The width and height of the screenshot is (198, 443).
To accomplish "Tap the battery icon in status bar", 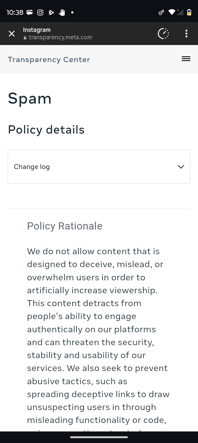I will (x=189, y=12).
